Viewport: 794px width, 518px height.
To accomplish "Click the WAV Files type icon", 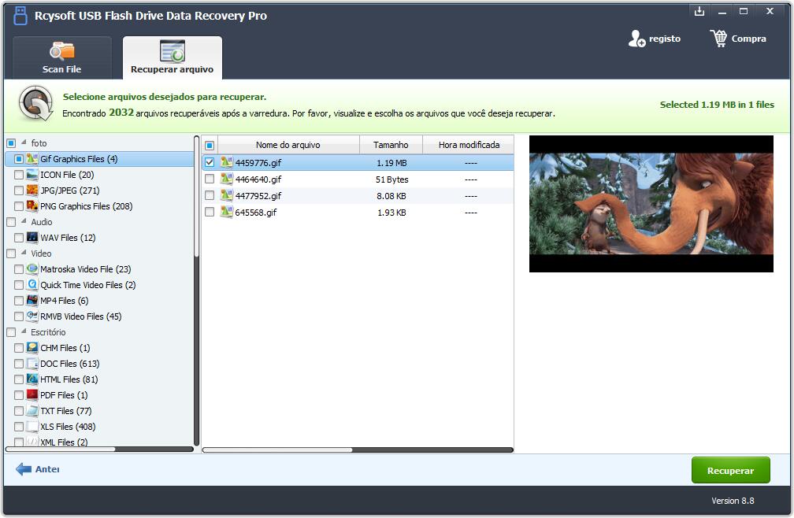I will point(32,237).
